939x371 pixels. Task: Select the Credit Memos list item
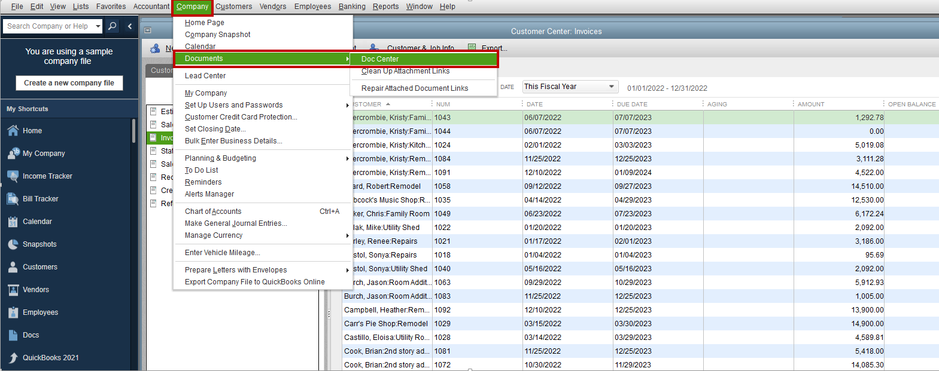click(x=160, y=191)
